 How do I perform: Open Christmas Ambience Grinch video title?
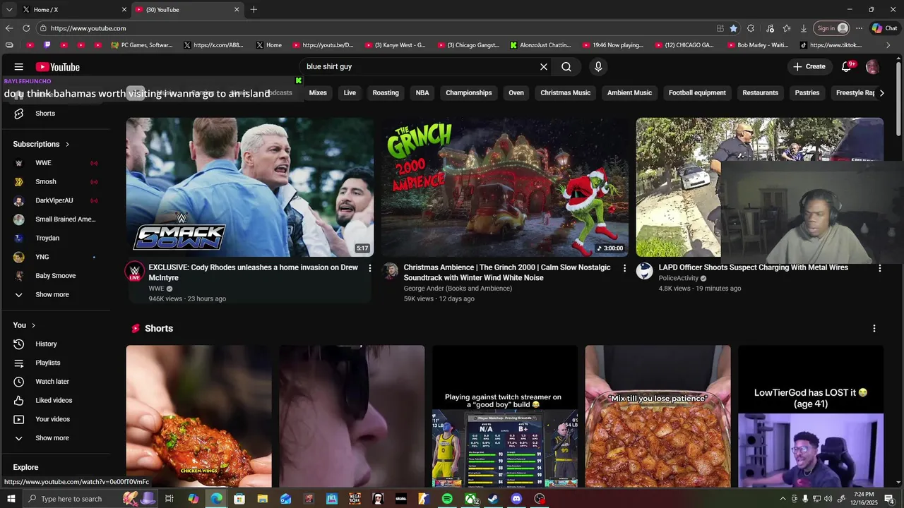[x=507, y=272]
